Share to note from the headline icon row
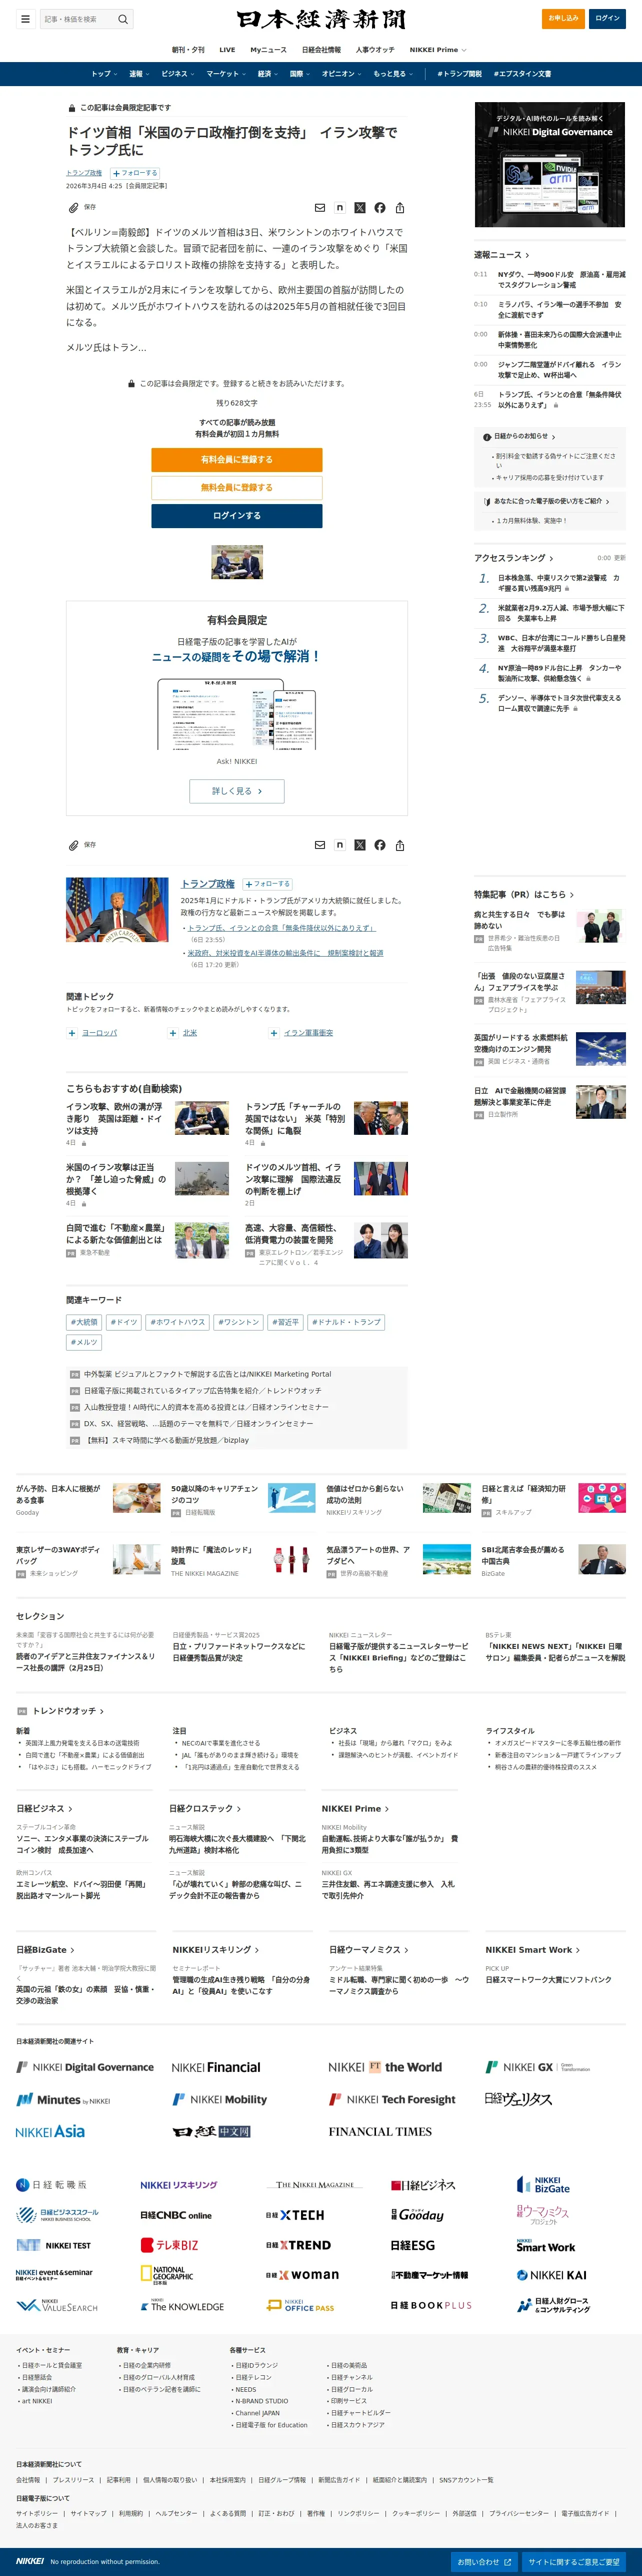This screenshot has width=642, height=2576. tap(339, 208)
